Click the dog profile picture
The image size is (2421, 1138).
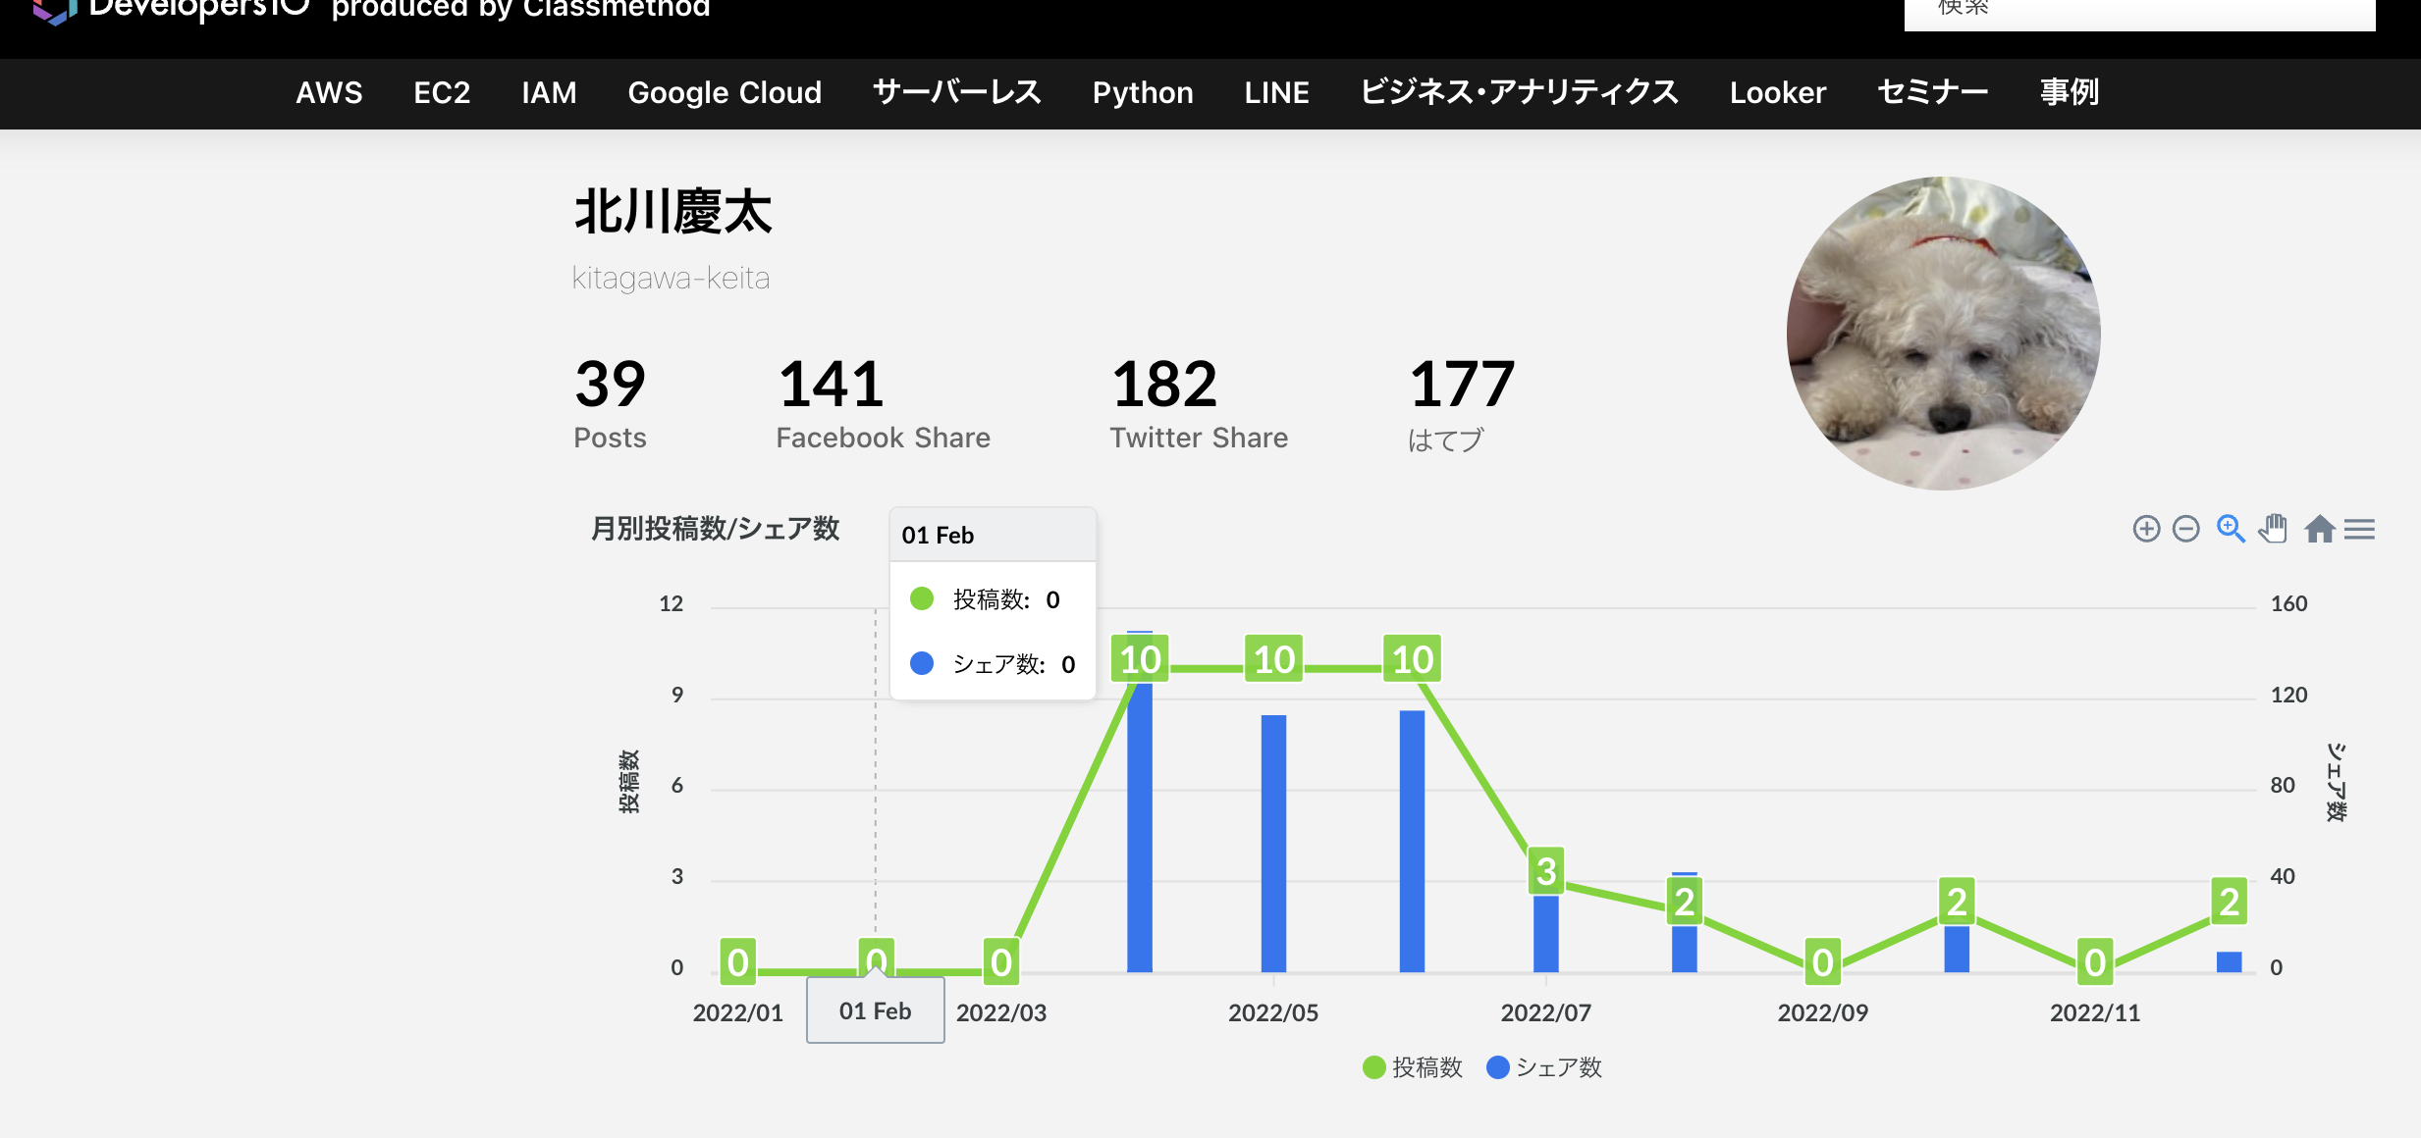pyautogui.click(x=1943, y=333)
